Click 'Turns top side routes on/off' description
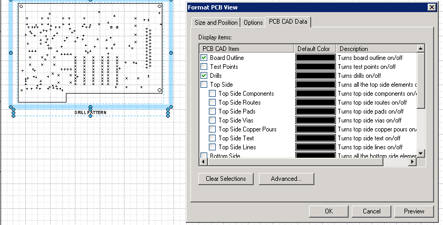This screenshot has height=225, width=443. coord(372,103)
